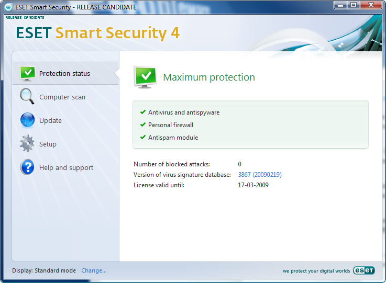Click the Display: Standard mode text
The width and height of the screenshot is (386, 283).
coord(44,270)
